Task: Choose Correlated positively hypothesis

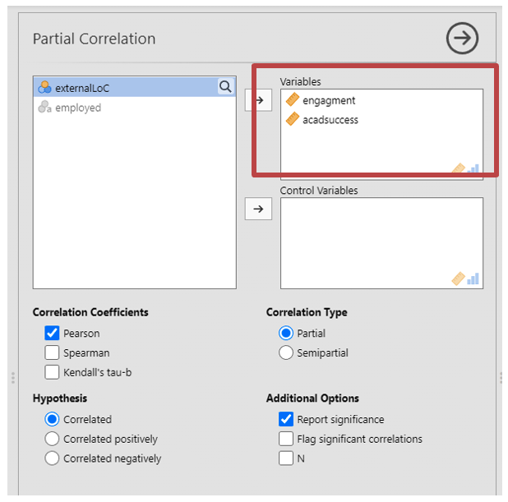Action: tap(53, 439)
